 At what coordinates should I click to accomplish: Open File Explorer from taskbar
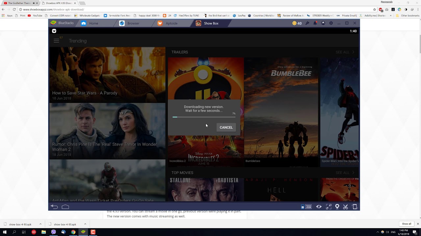point(43,232)
